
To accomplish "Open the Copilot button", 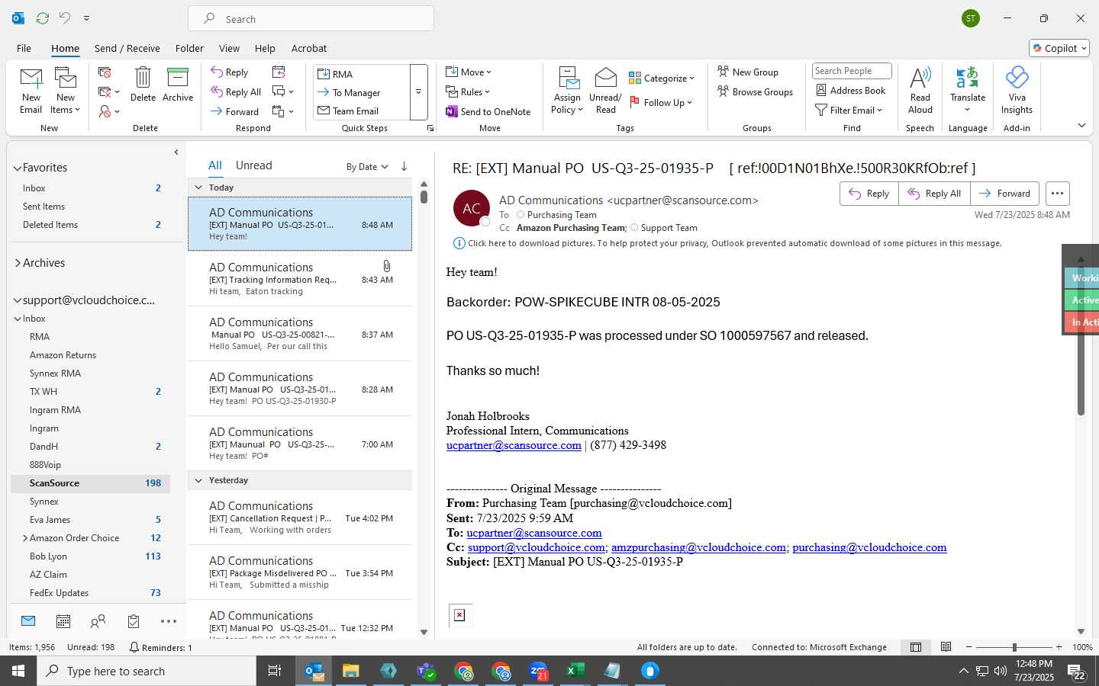I will point(1059,48).
